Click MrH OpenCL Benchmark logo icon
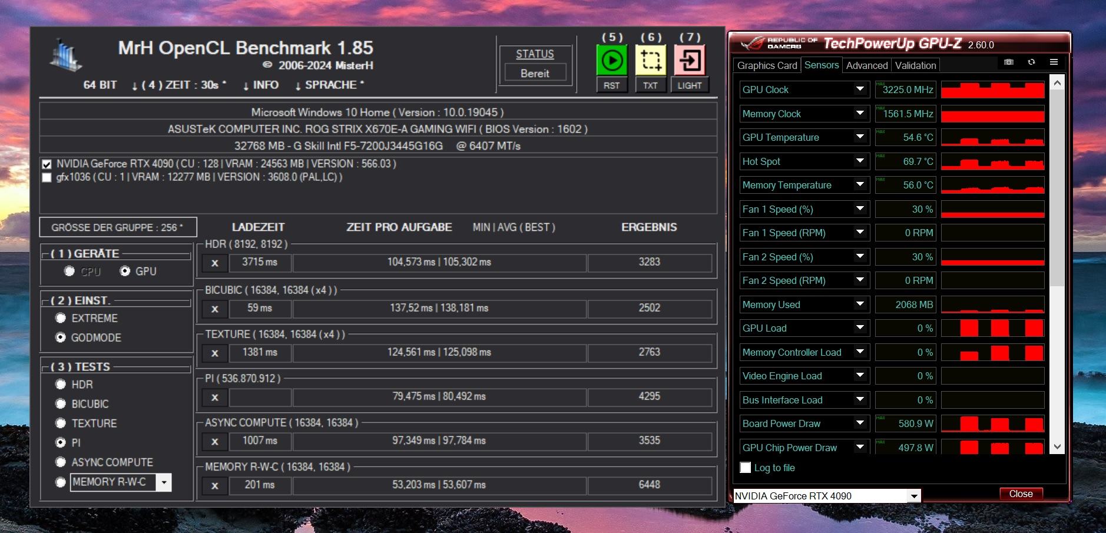Image resolution: width=1106 pixels, height=533 pixels. click(66, 55)
